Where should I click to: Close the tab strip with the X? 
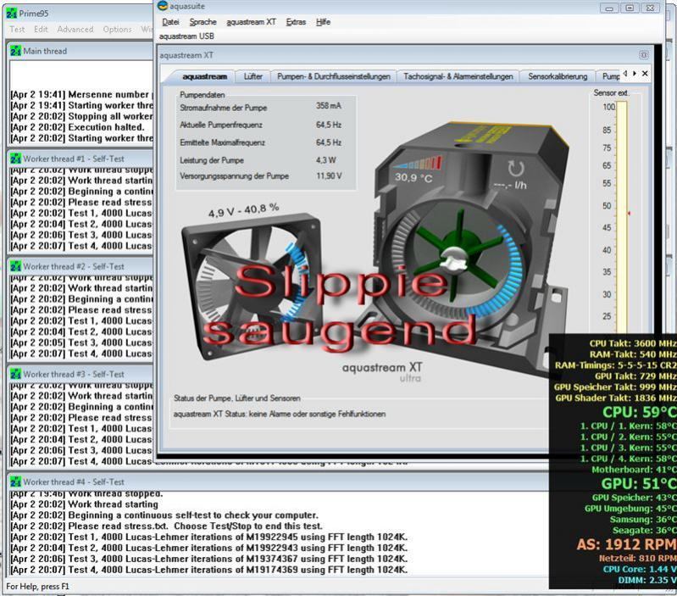(645, 74)
